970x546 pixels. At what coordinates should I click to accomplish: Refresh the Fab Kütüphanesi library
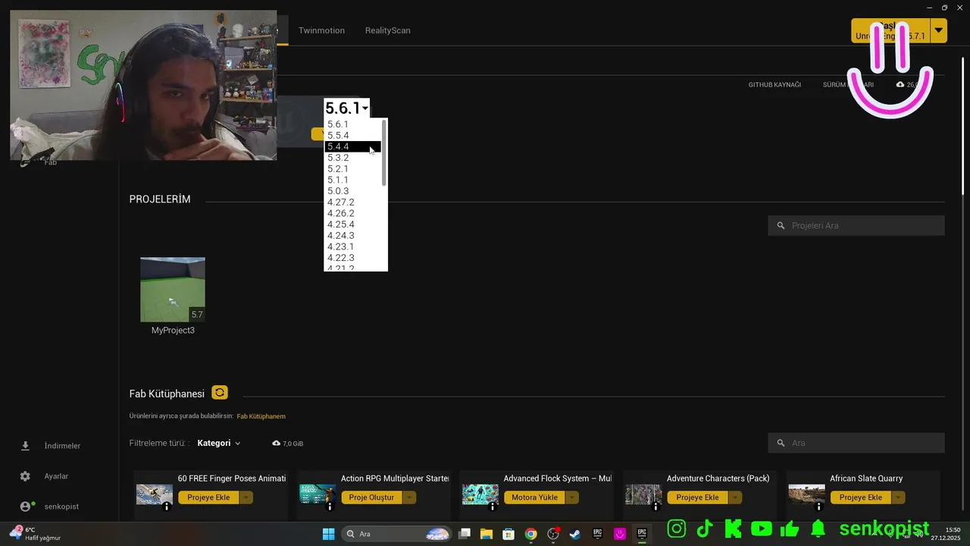(220, 393)
